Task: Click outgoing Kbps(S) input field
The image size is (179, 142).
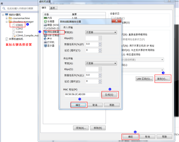Action: pyautogui.click(x=92, y=69)
